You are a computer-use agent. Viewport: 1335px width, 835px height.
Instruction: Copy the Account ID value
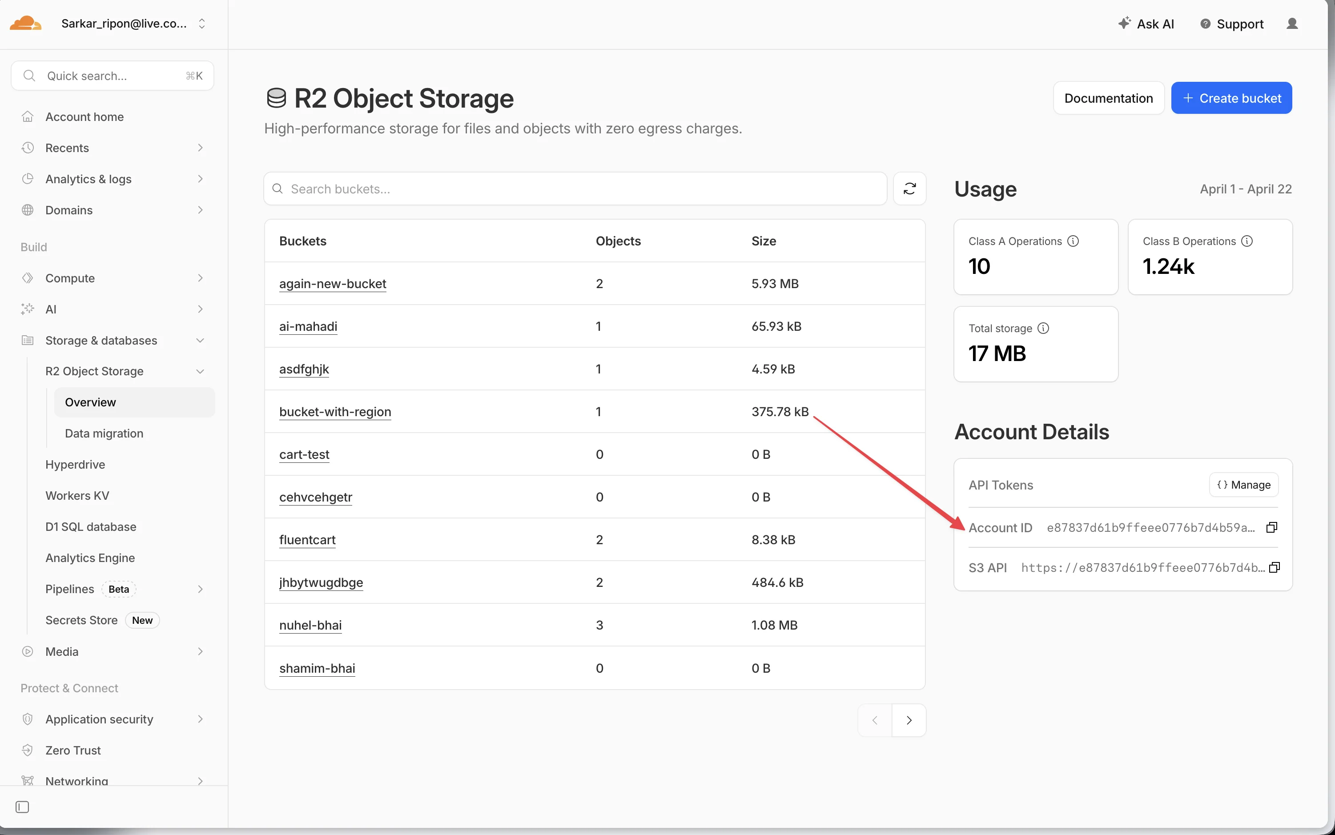[1271, 527]
